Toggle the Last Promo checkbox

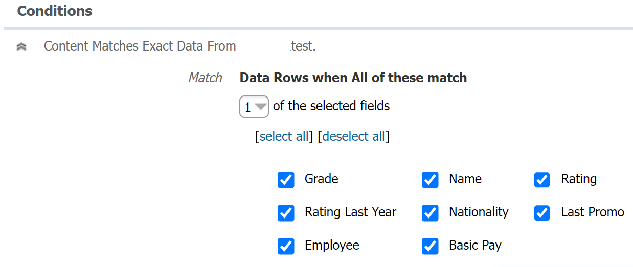[542, 213]
